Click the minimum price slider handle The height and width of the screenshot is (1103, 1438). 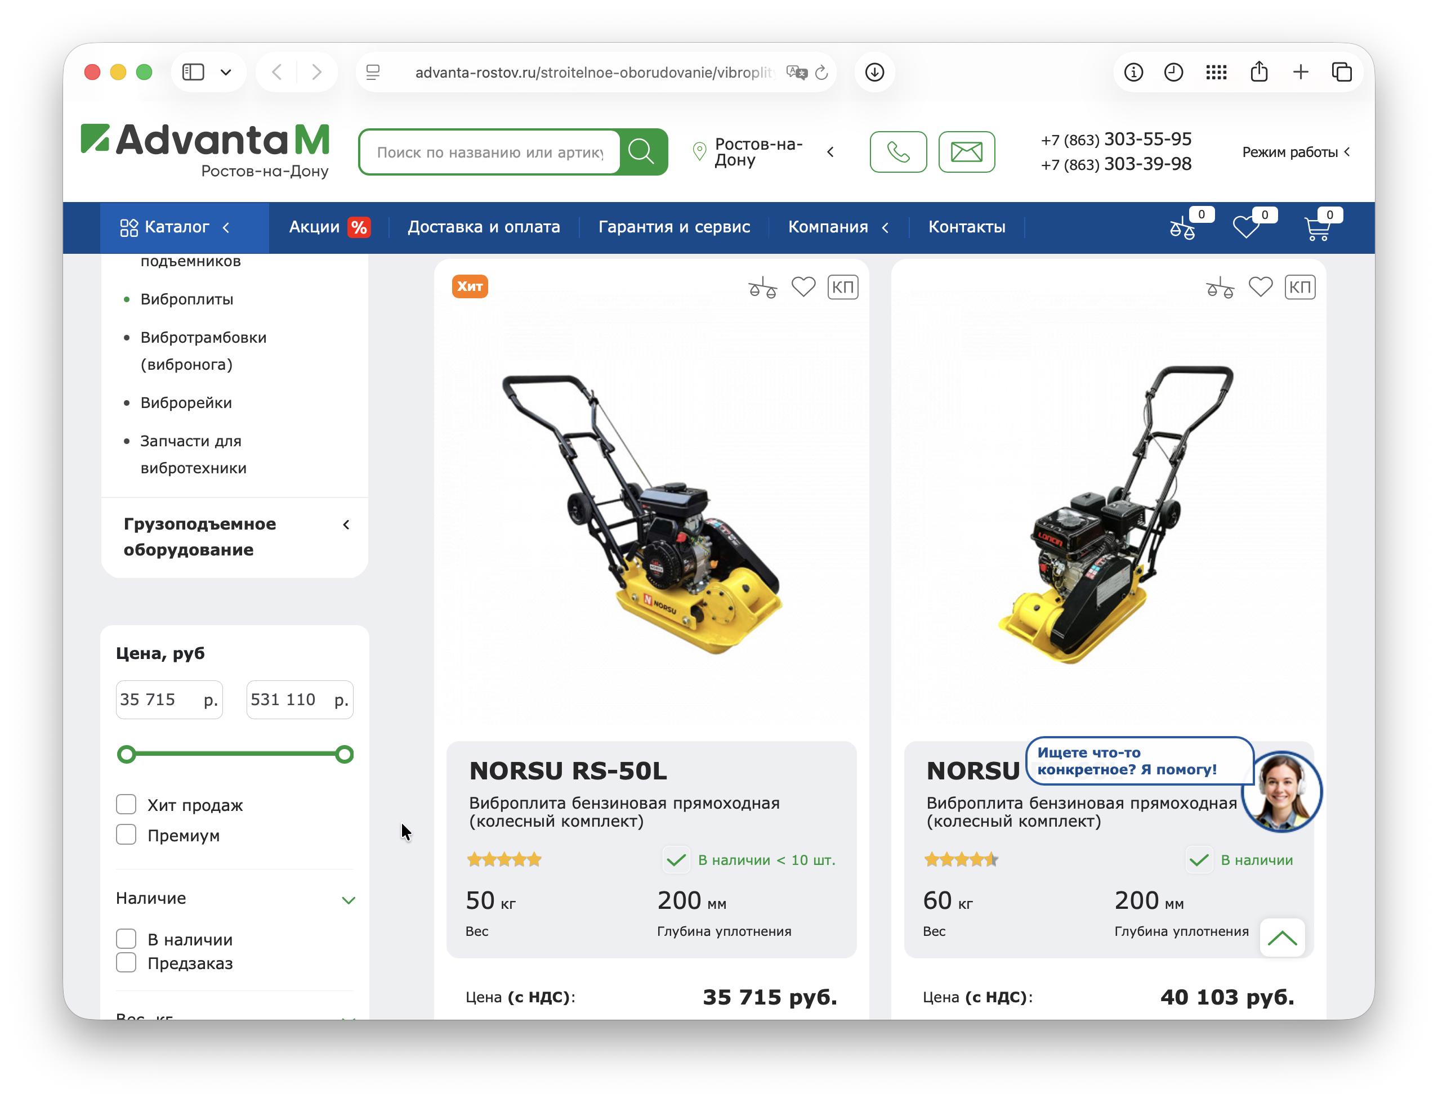[x=126, y=754]
